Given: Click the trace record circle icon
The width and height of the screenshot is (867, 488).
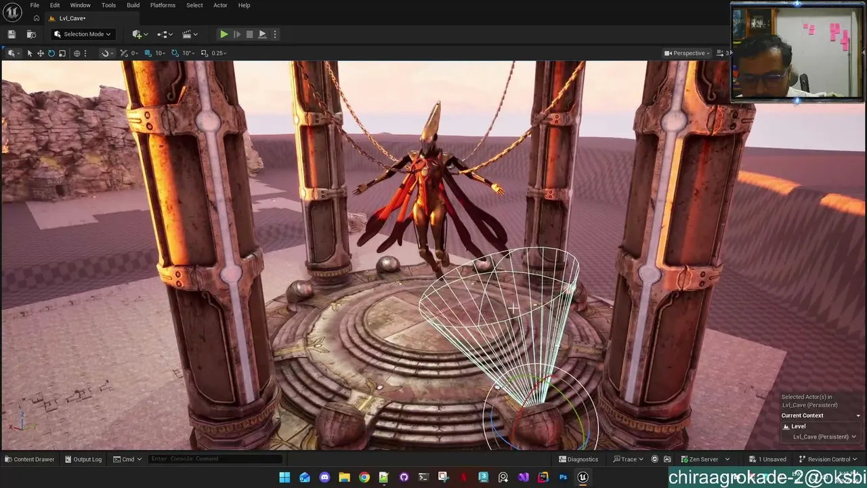Looking at the screenshot, I should tap(654, 459).
